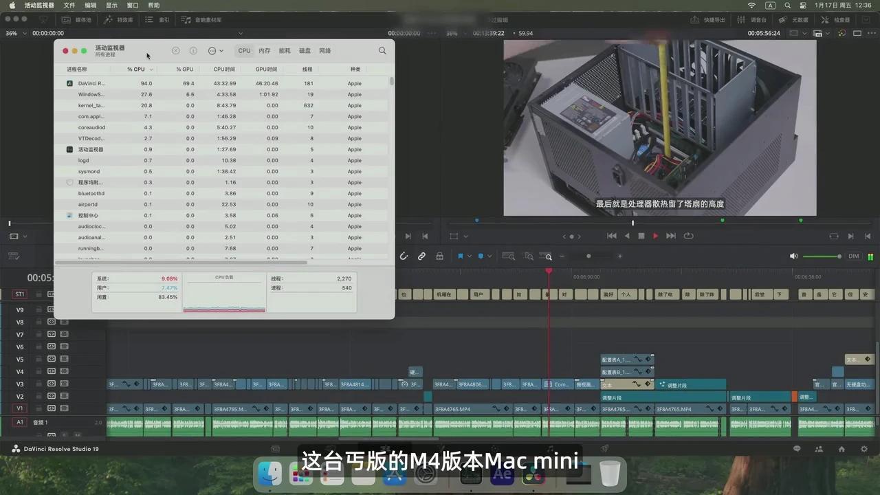The width and height of the screenshot is (880, 495).
Task: Sort processes by % CPU column
Action: click(x=136, y=69)
